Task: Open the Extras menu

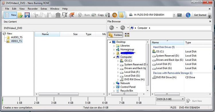Action: click(44, 9)
